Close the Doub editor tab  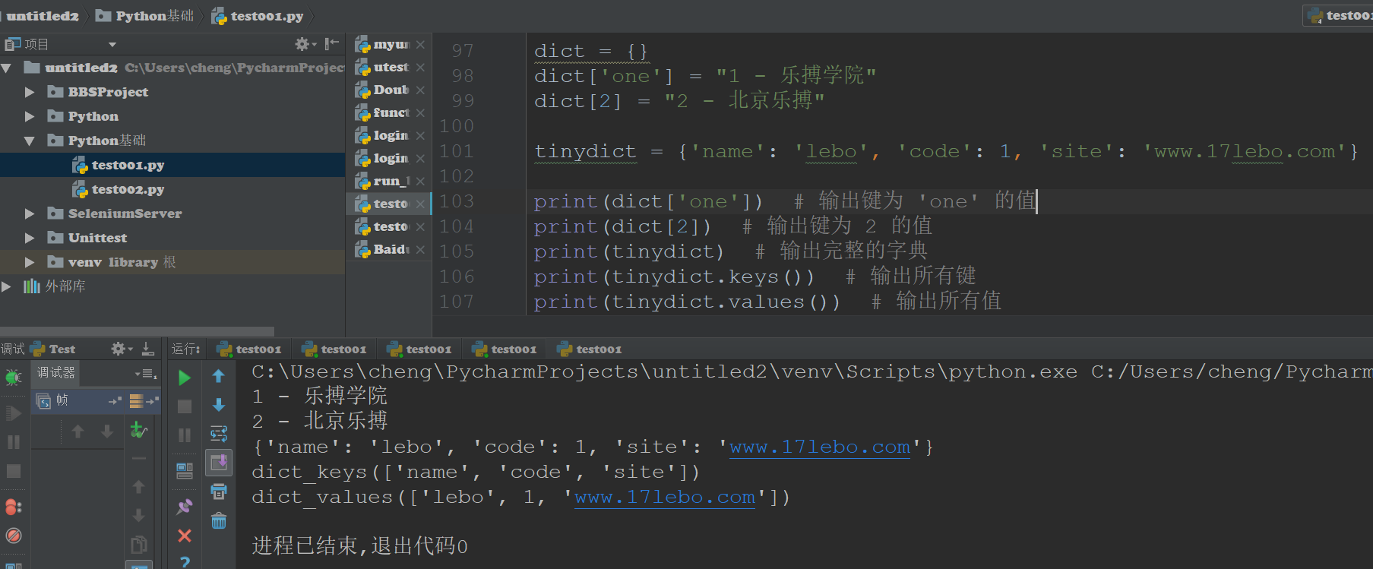420,90
